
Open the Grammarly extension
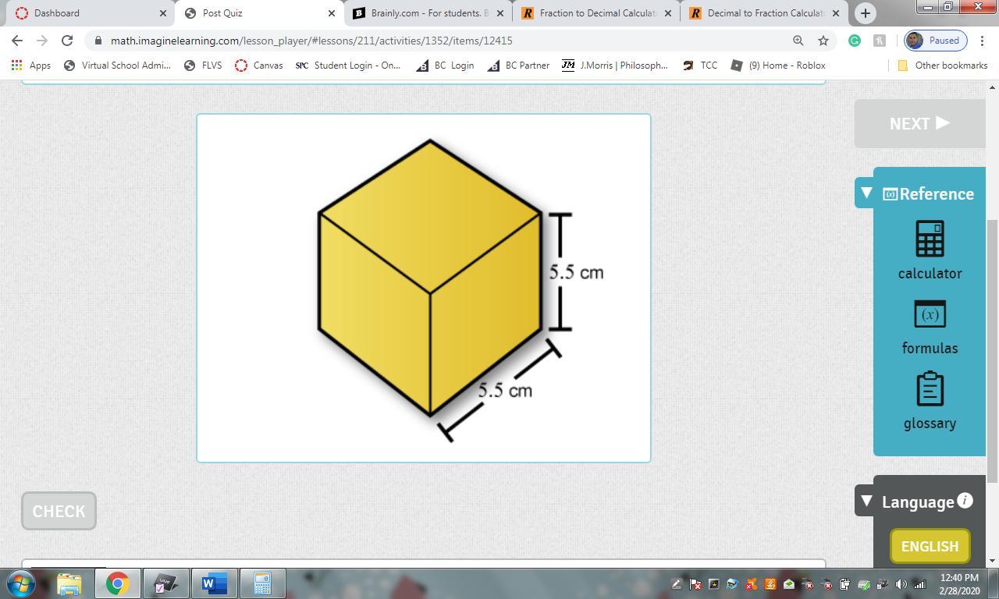coord(855,41)
